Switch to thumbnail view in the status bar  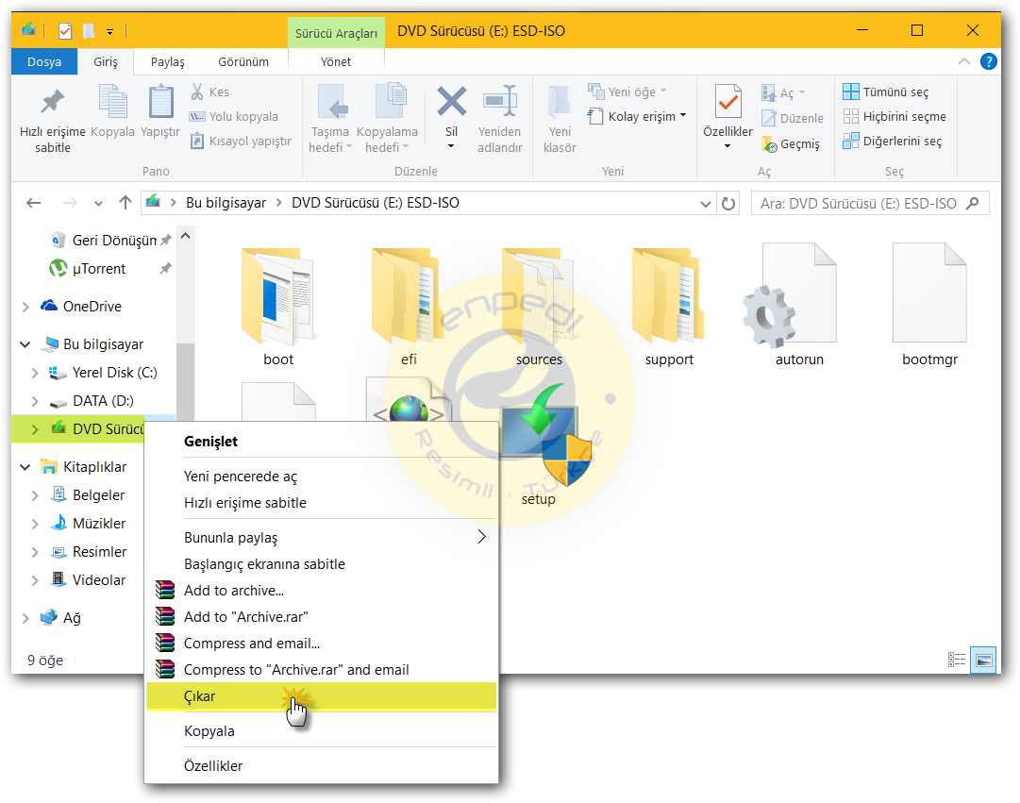tap(981, 660)
